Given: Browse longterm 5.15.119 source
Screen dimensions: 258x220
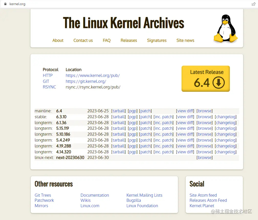Looking at the screenshot, I should (x=205, y=128).
